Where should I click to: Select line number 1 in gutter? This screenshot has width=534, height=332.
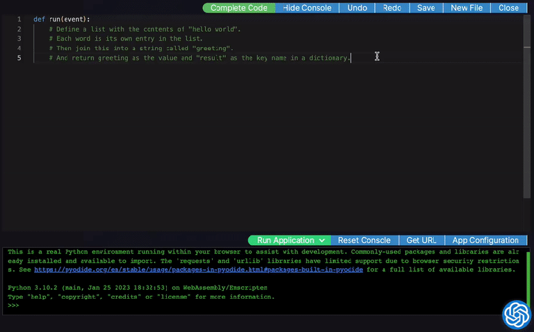(19, 19)
